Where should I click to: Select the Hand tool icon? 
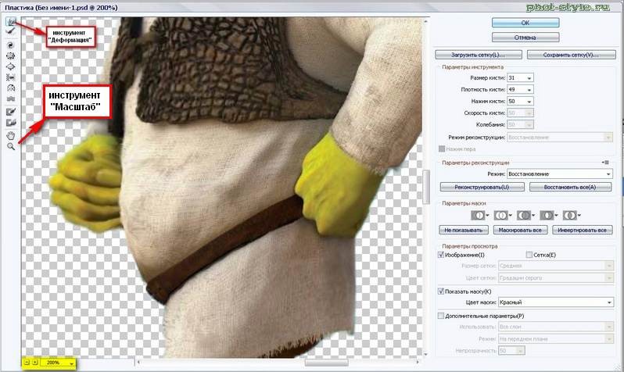pos(11,136)
